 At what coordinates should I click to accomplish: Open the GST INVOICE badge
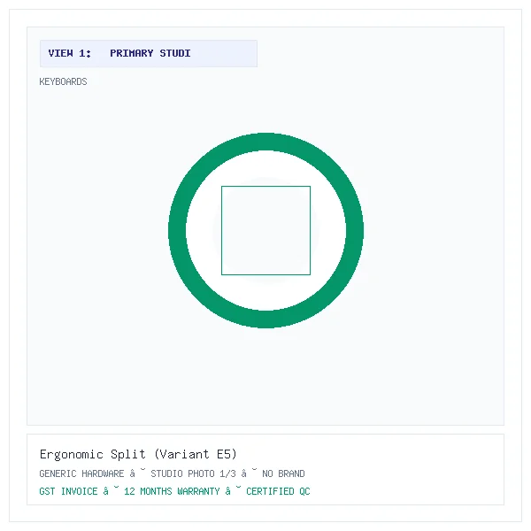[x=68, y=491]
